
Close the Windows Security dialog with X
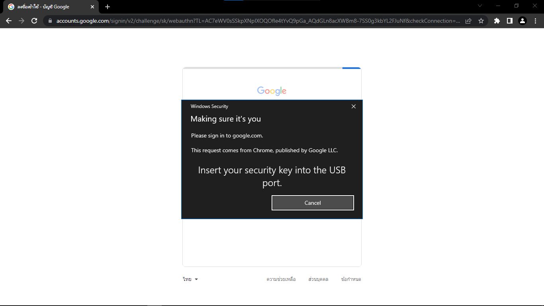click(353, 106)
